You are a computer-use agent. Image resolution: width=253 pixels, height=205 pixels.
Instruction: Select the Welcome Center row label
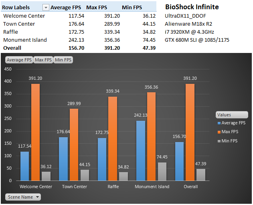tap(24, 16)
